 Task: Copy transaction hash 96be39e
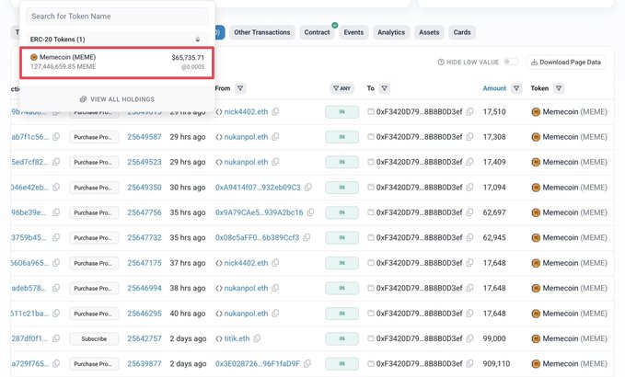tap(56, 212)
